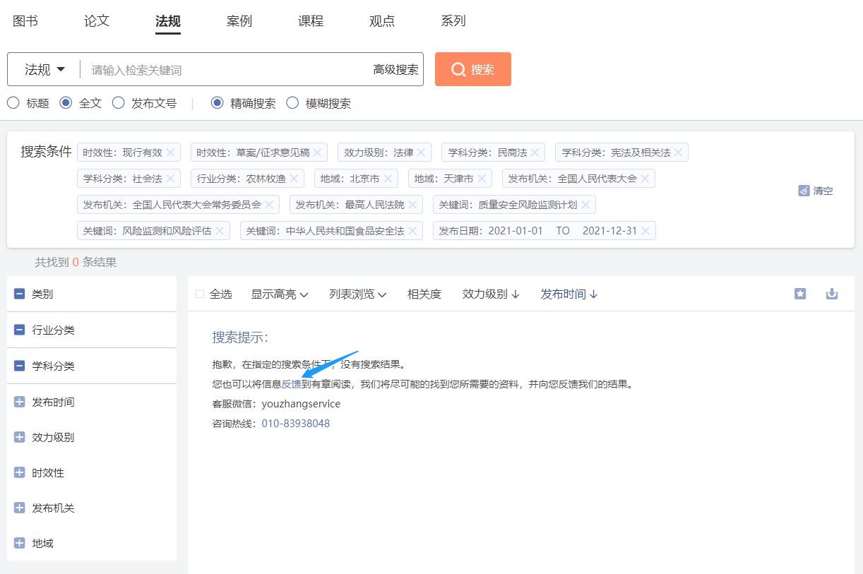The width and height of the screenshot is (863, 574).
Task: Open the 显示高亮 dropdown
Action: pos(280,294)
